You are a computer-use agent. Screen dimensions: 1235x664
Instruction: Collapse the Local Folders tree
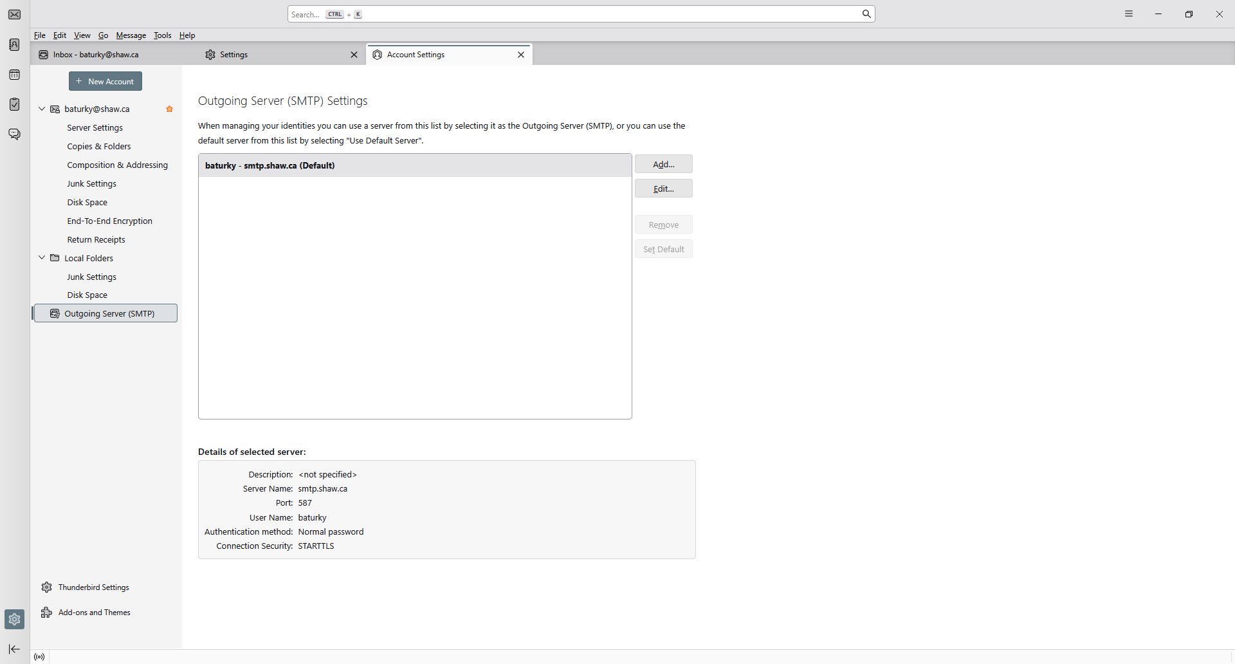[x=42, y=258]
